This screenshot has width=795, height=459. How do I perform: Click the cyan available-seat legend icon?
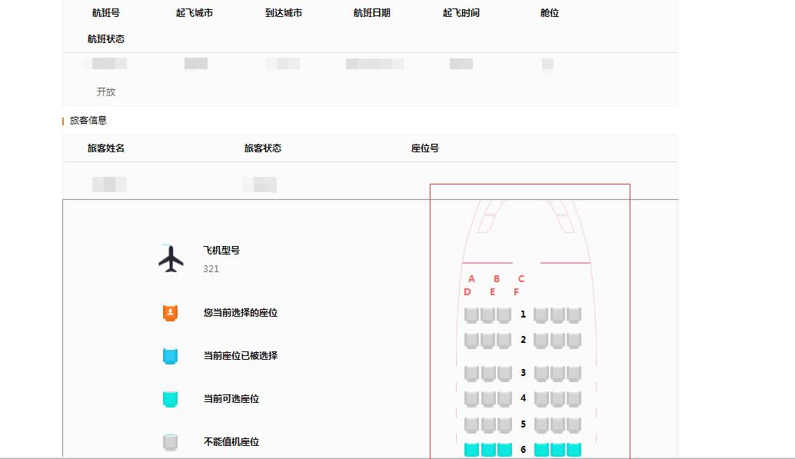(x=170, y=398)
